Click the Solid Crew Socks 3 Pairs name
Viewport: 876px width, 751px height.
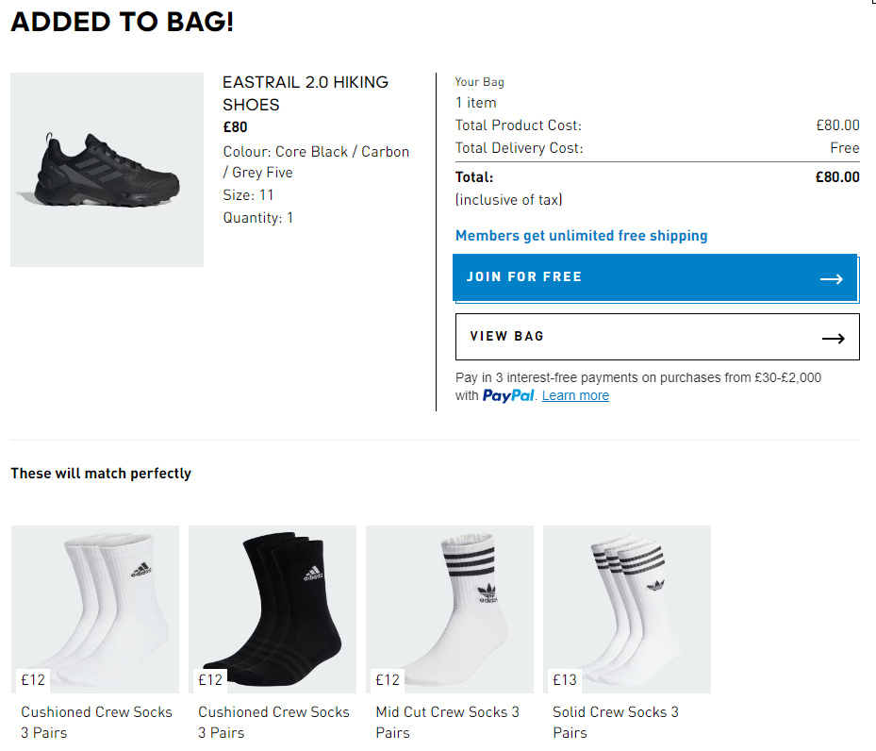point(616,722)
